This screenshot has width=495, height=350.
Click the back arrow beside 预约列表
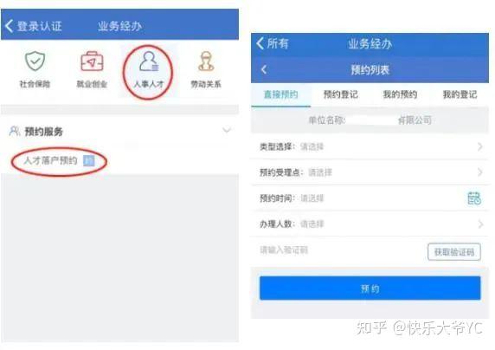point(264,69)
